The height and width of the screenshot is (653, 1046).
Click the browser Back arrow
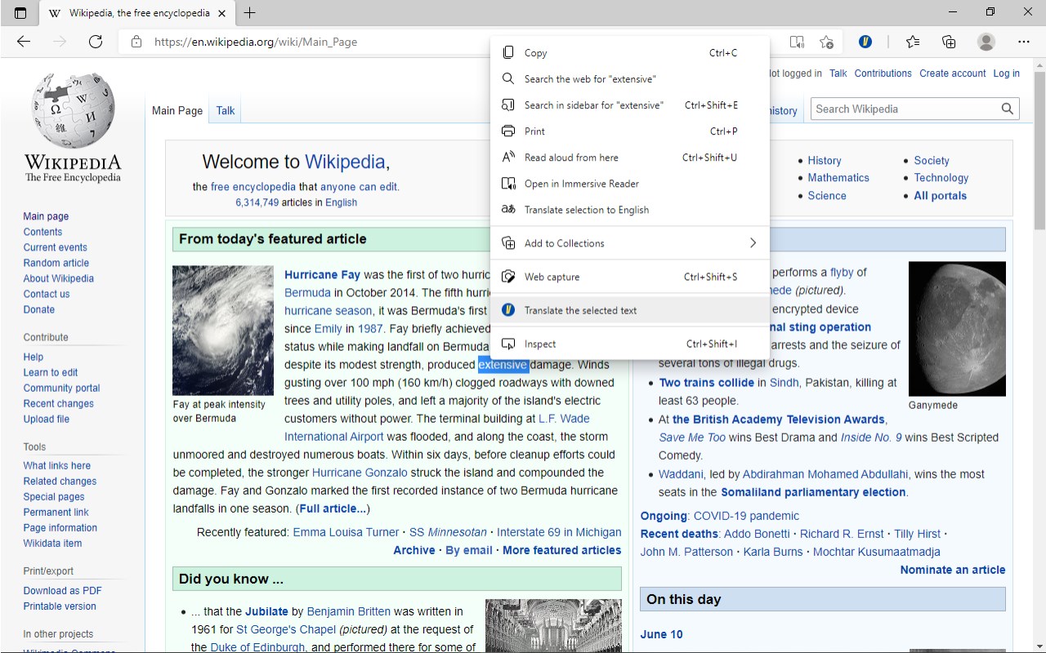point(24,42)
